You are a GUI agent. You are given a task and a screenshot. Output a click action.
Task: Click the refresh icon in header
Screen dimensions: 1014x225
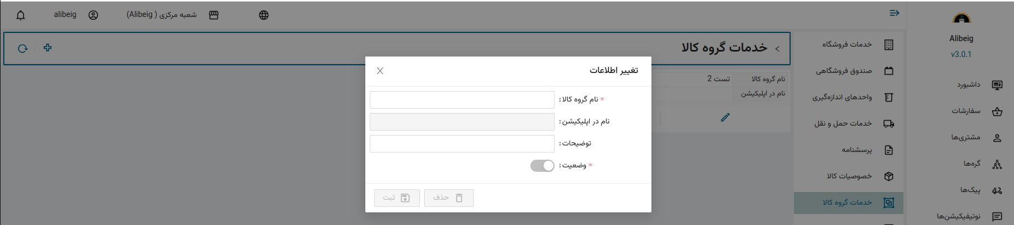click(x=23, y=48)
